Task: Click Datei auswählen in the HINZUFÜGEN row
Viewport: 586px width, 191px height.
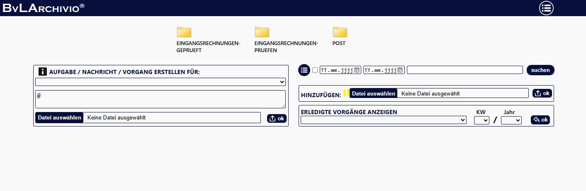Action: 373,93
